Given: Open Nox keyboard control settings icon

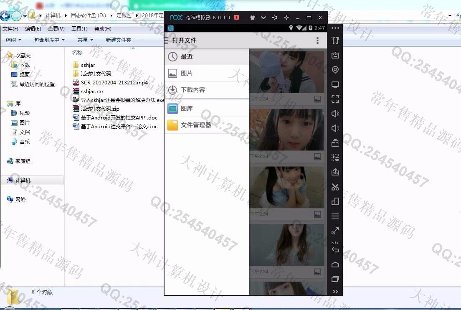Looking at the screenshot, I should (335, 55).
